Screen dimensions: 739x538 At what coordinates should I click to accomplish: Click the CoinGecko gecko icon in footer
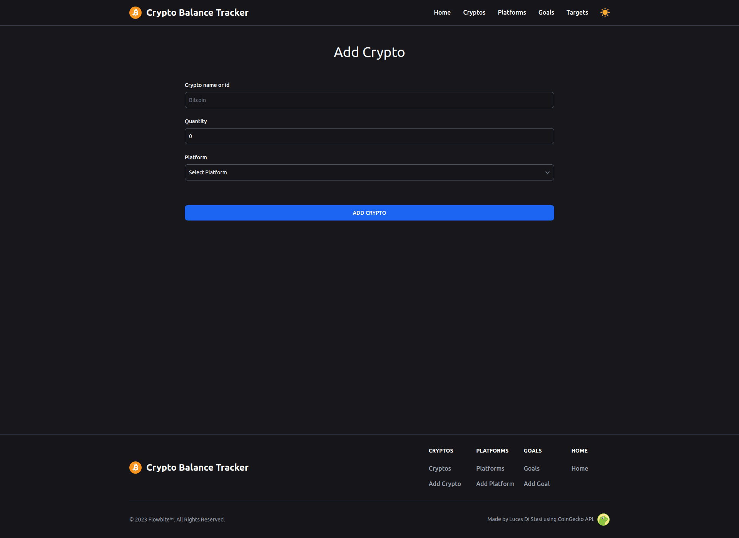[x=603, y=520]
